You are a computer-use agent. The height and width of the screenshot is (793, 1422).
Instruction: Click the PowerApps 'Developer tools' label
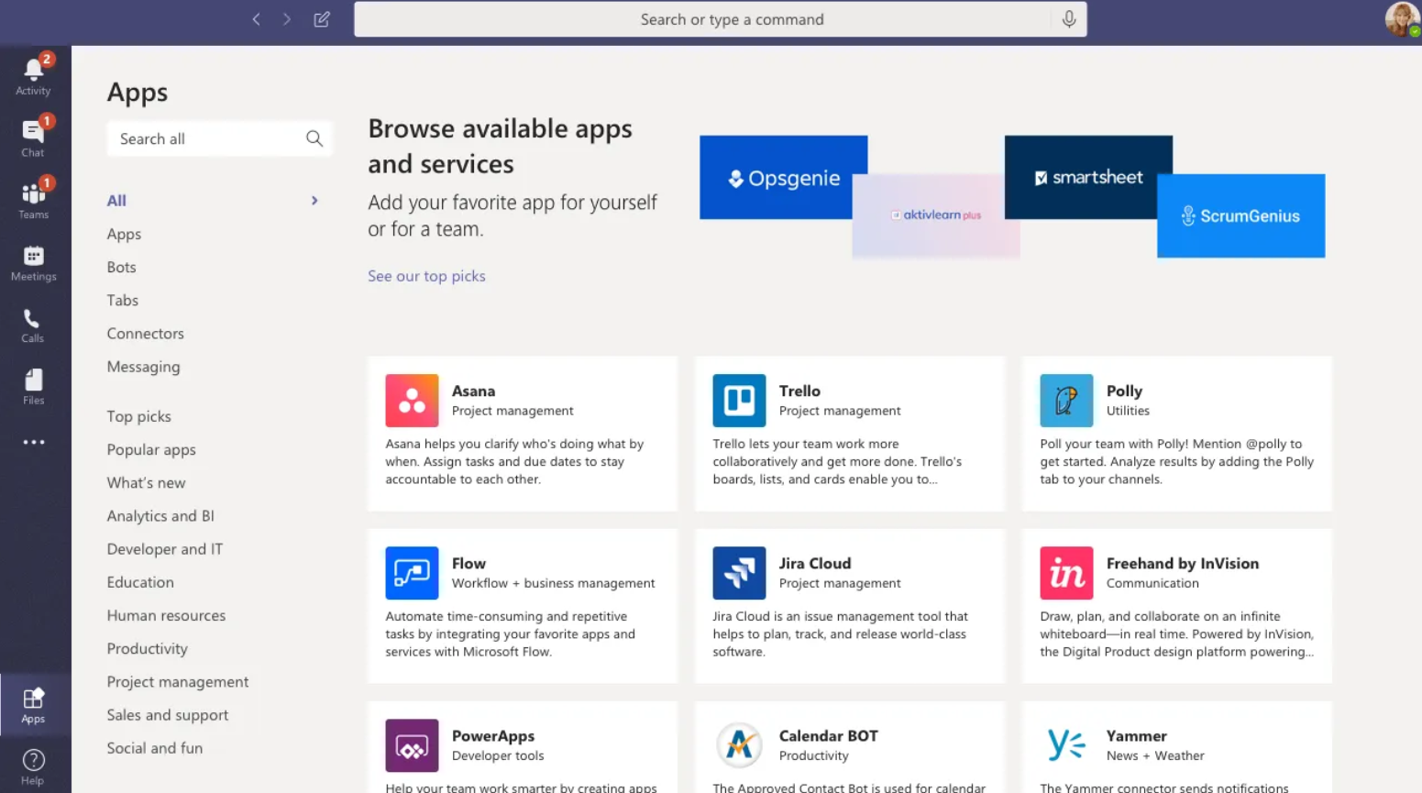coord(498,755)
